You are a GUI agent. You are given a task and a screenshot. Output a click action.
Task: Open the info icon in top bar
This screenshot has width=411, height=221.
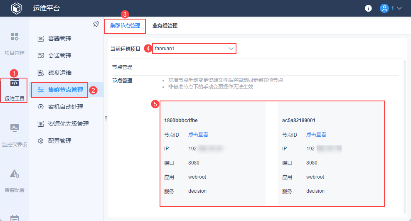(x=368, y=8)
